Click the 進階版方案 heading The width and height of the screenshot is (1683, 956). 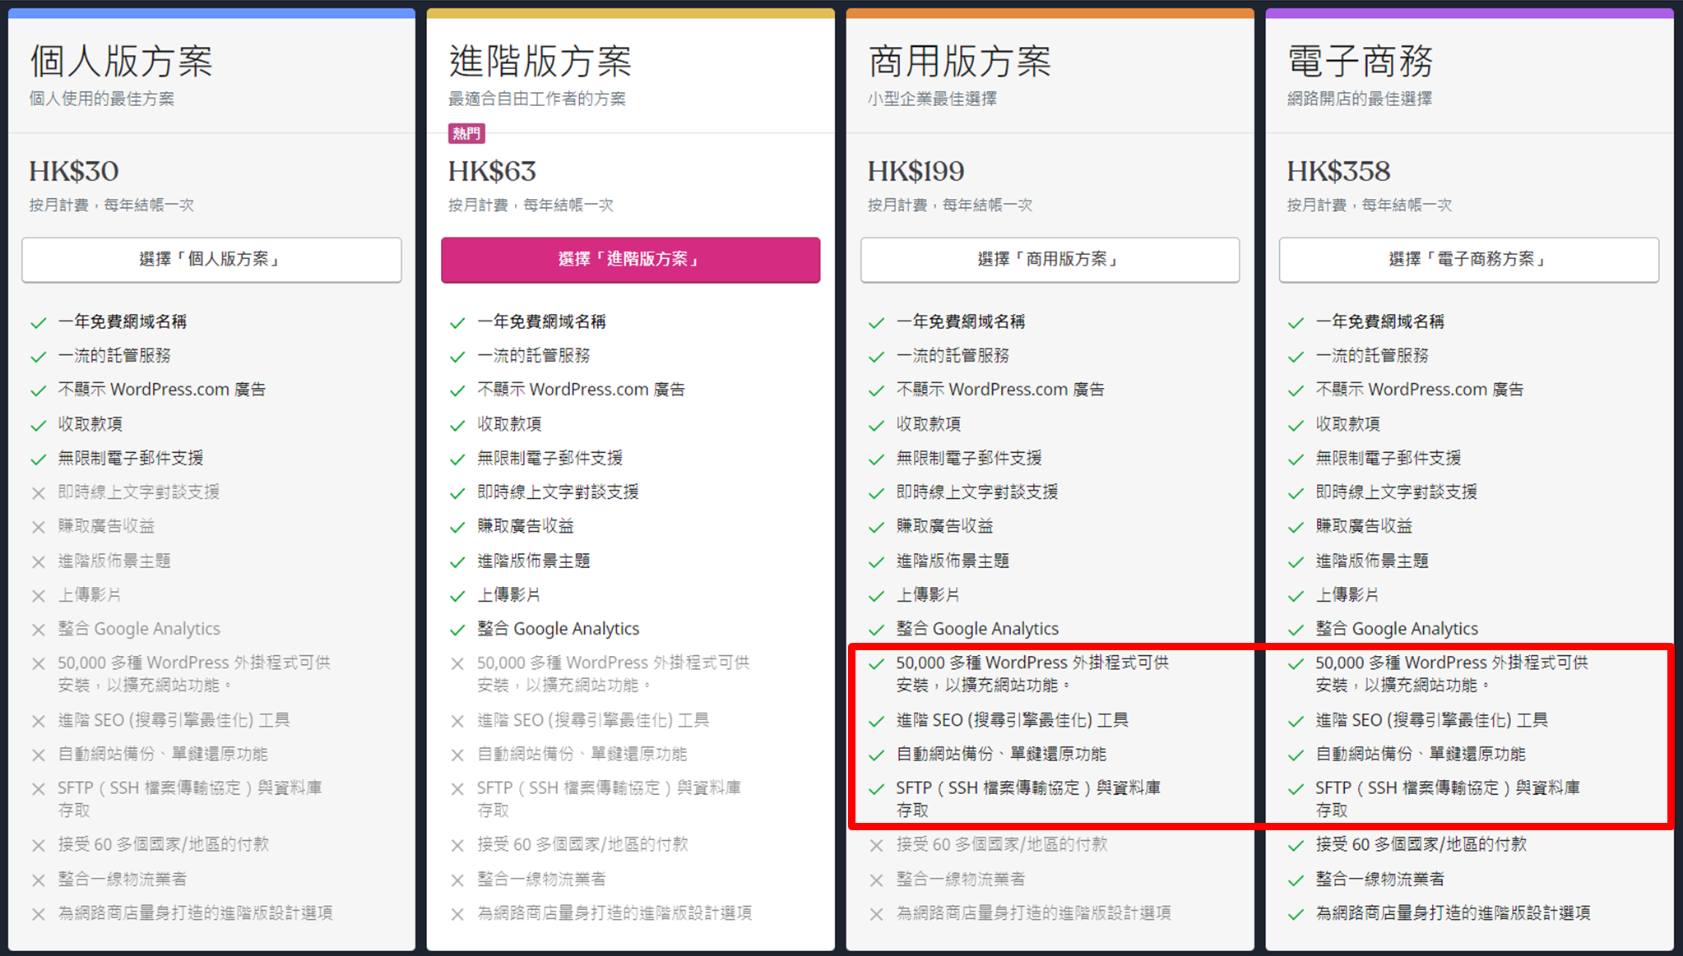coord(540,61)
